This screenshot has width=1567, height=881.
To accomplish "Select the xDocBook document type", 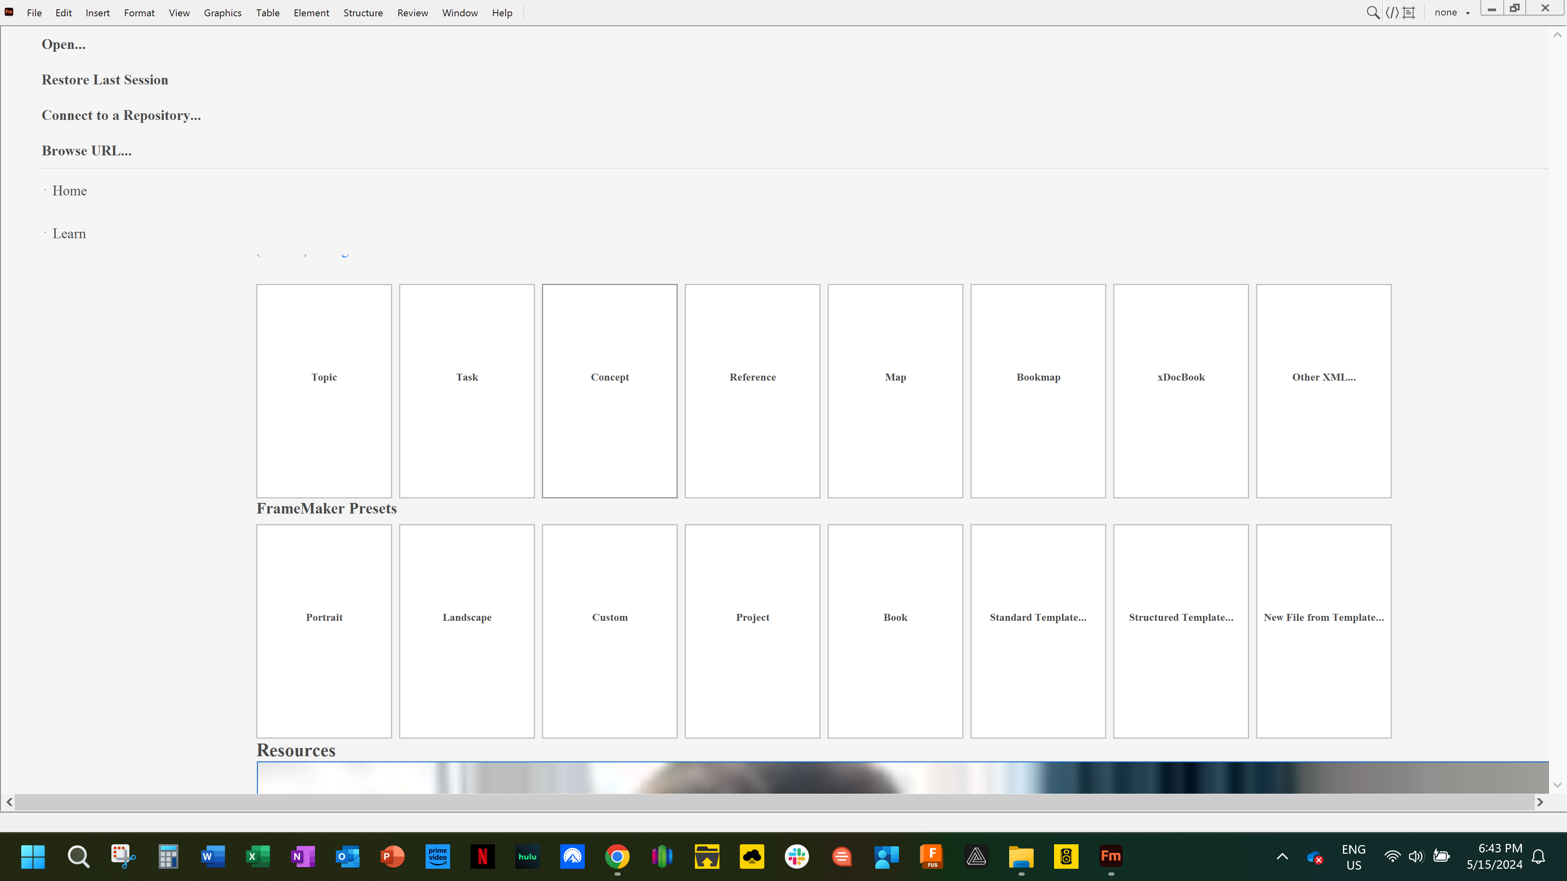I will [x=1181, y=391].
